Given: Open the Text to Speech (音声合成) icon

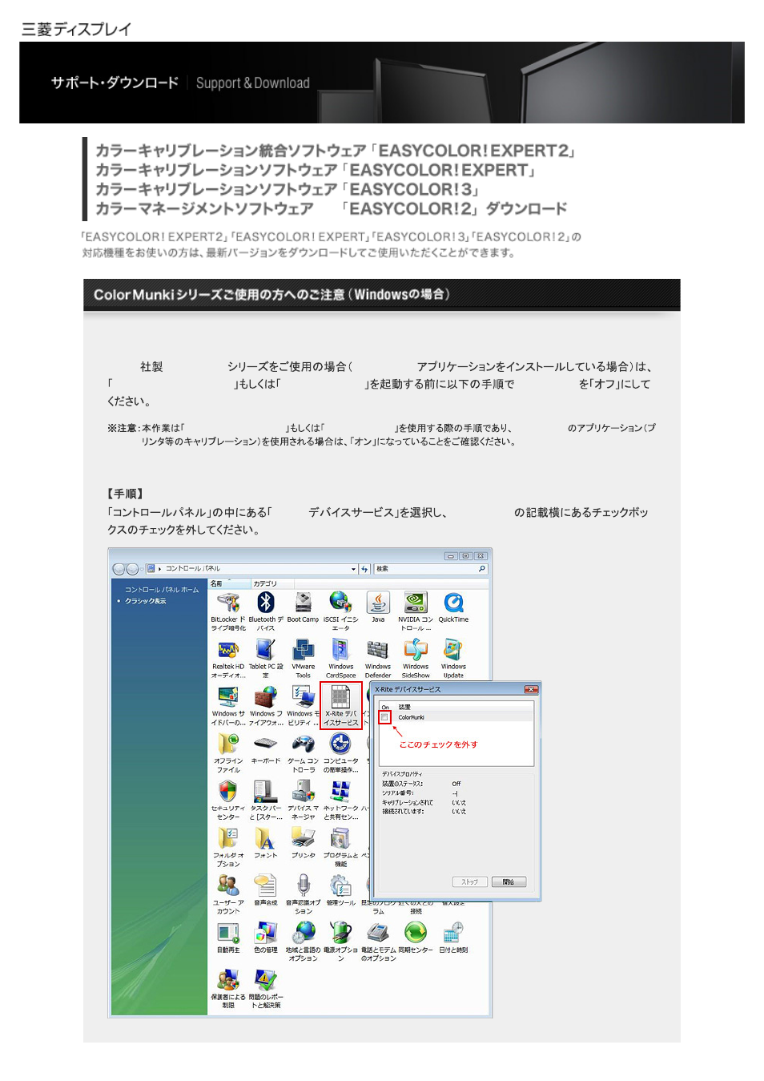Looking at the screenshot, I should point(266,890).
